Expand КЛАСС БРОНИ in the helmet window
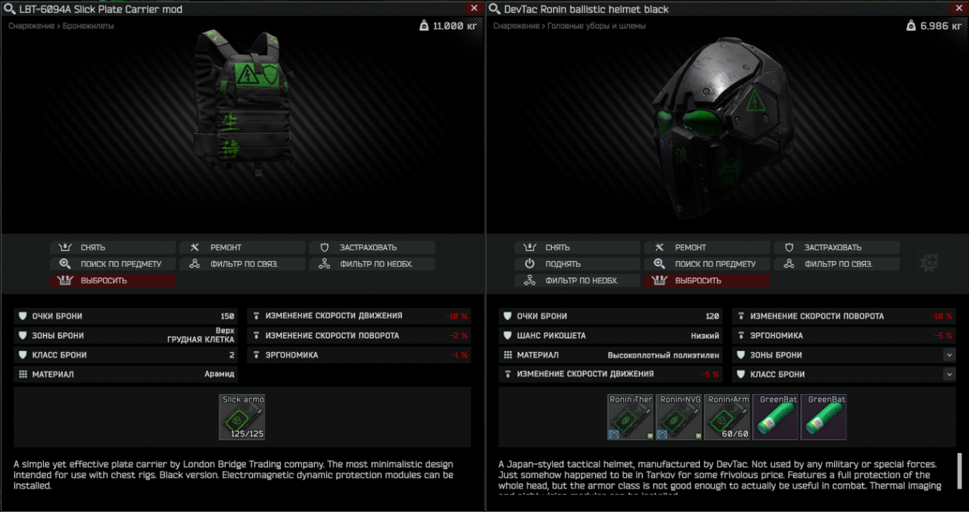 (949, 374)
